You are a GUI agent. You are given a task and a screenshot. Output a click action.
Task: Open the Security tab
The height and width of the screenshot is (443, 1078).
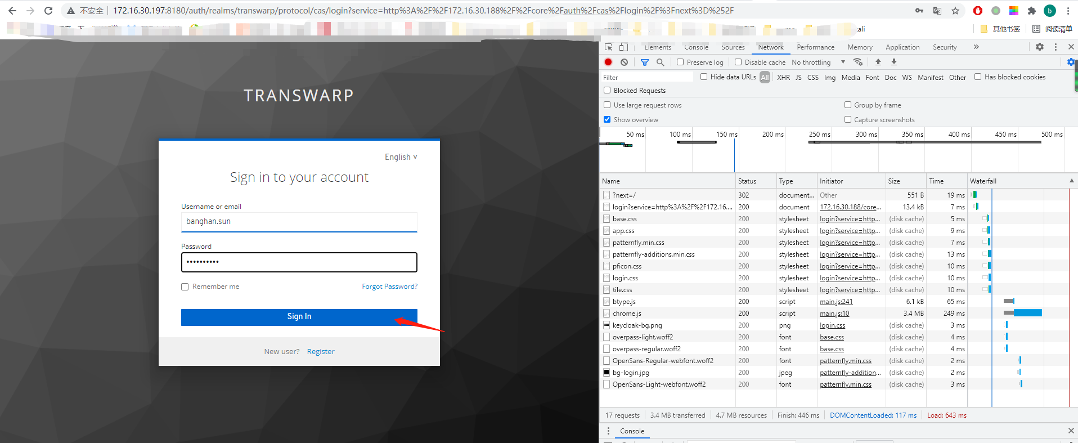click(945, 47)
